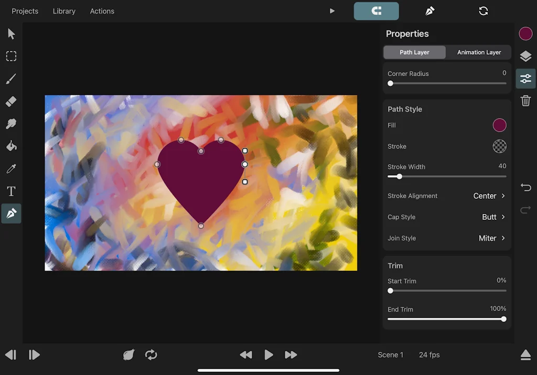
Task: Choose the eyedropper tool
Action: [11, 168]
